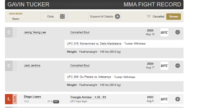Switch the Basic view mode
Viewport: 206px width, 108px height.
[16, 19]
